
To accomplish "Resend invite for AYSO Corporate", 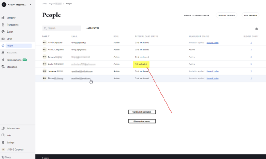I will [212, 42].
